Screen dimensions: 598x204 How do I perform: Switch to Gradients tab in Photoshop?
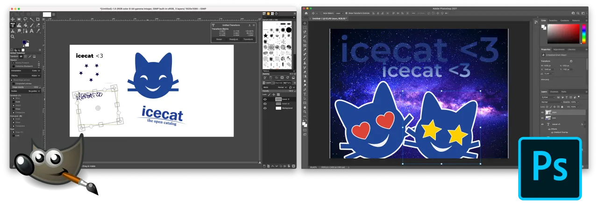[565, 20]
